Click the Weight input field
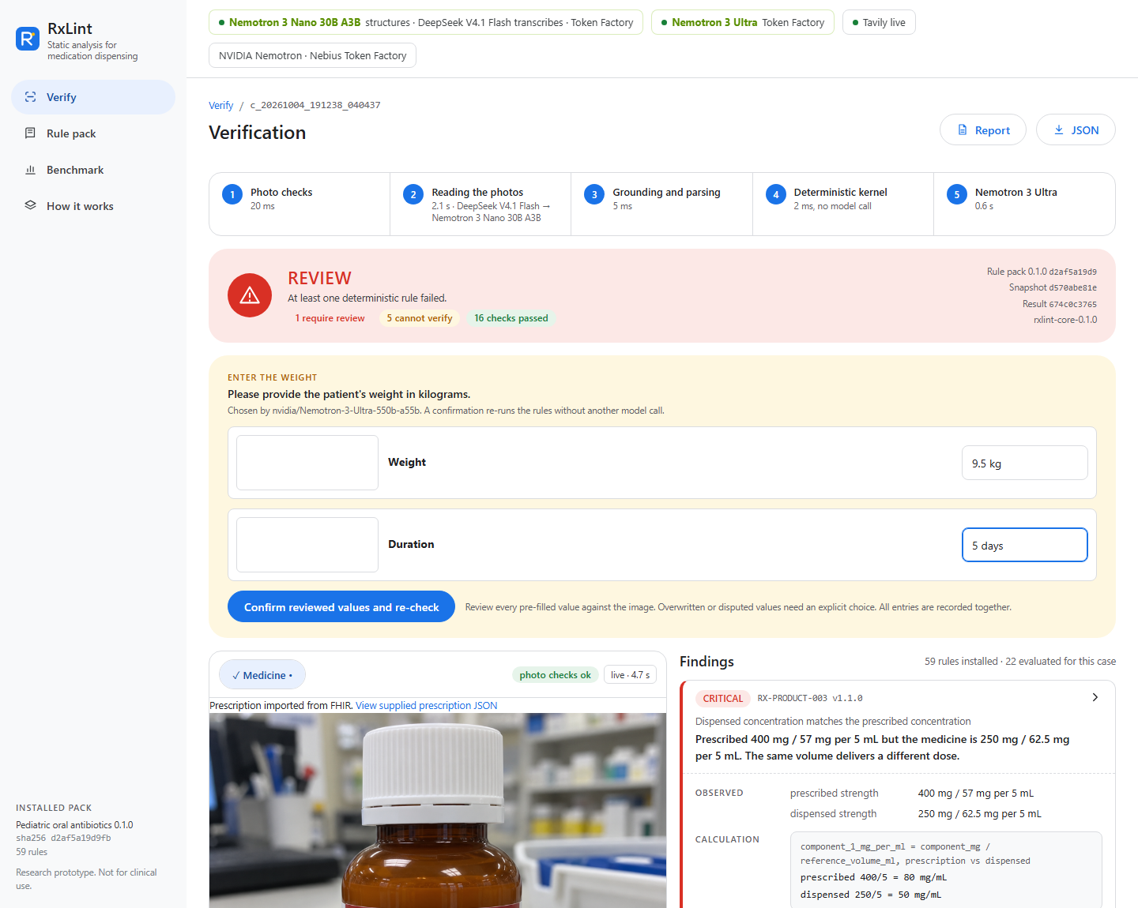The height and width of the screenshot is (908, 1138). pyautogui.click(x=1025, y=463)
